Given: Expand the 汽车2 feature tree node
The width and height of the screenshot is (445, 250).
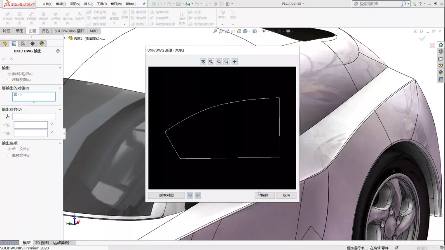Looking at the screenshot, I should 65,38.
